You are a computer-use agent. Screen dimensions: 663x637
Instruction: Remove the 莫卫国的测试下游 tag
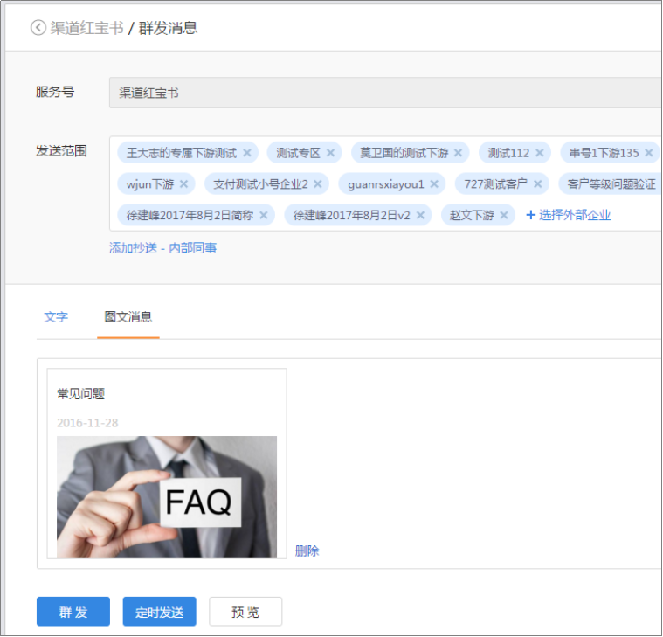[x=458, y=153]
